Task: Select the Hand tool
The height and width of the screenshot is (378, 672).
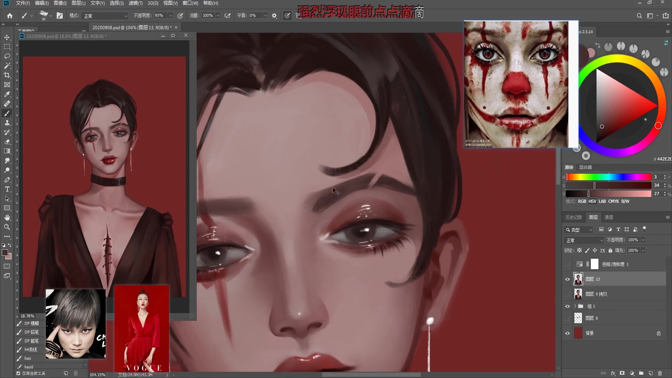Action: [7, 218]
